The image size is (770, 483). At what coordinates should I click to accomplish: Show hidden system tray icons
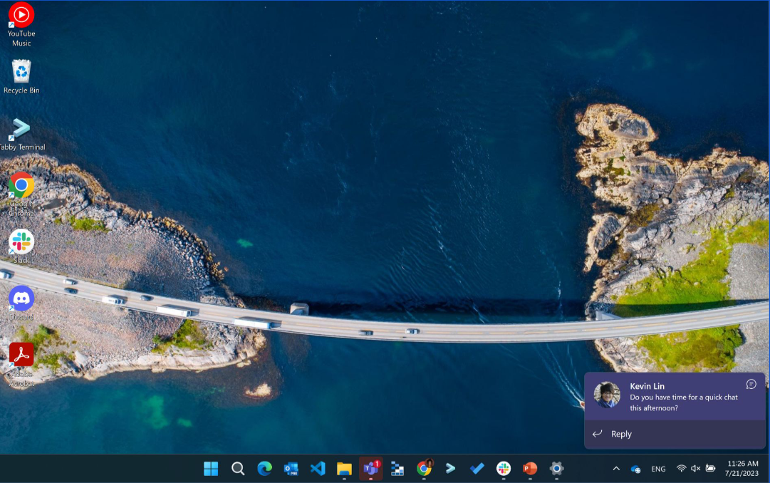(x=616, y=469)
